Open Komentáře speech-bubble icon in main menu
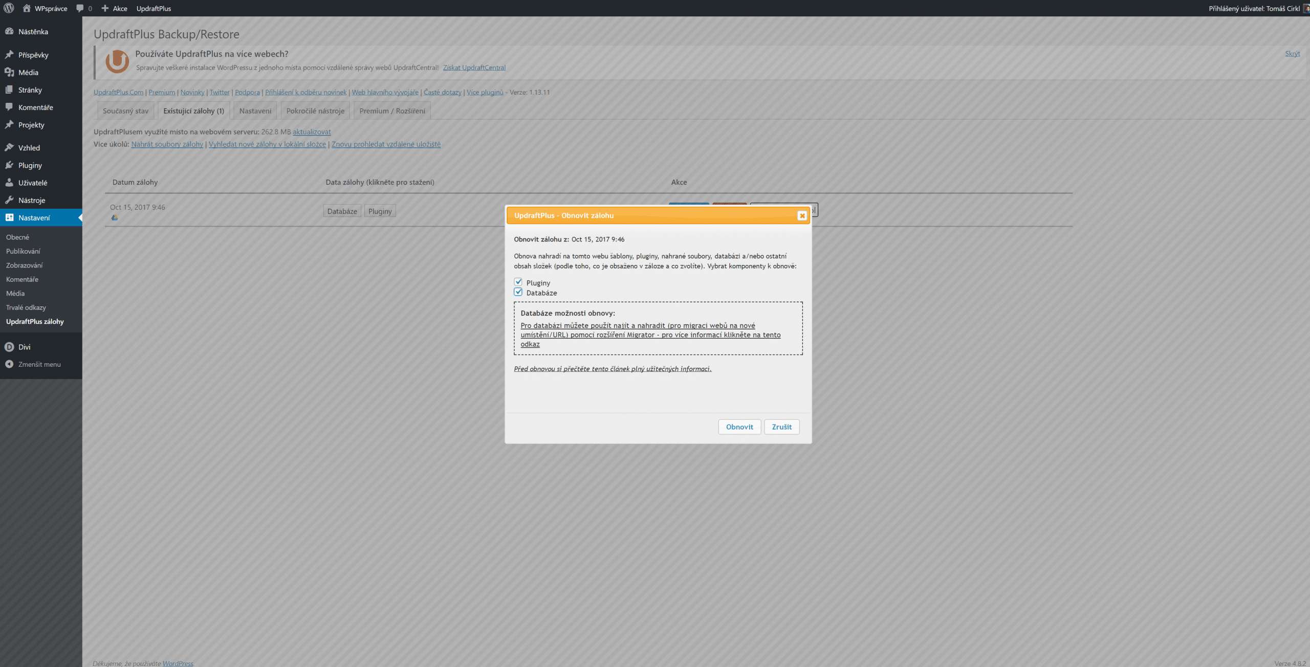The width and height of the screenshot is (1310, 667). (x=9, y=107)
